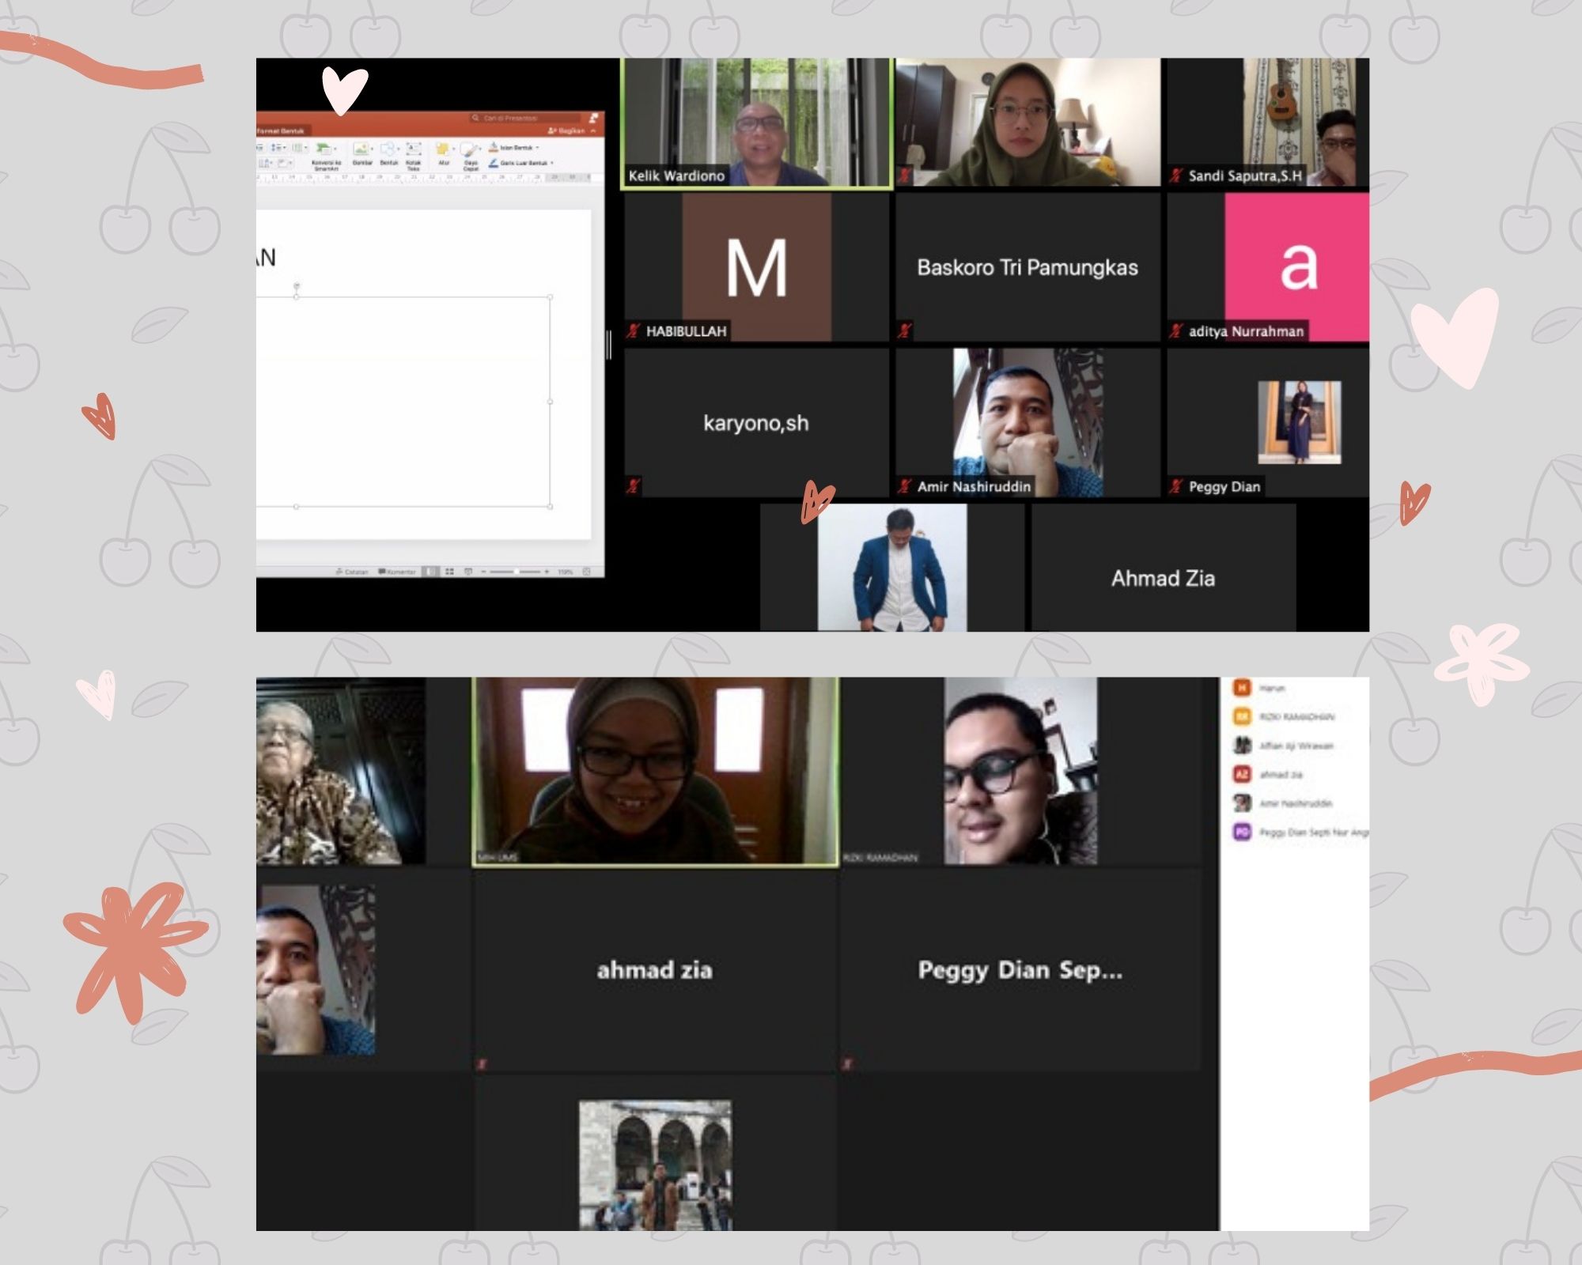Click the muted mic icon on Baskoro Tri Pamungkas tile
This screenshot has height=1265, width=1582.
coord(904,330)
